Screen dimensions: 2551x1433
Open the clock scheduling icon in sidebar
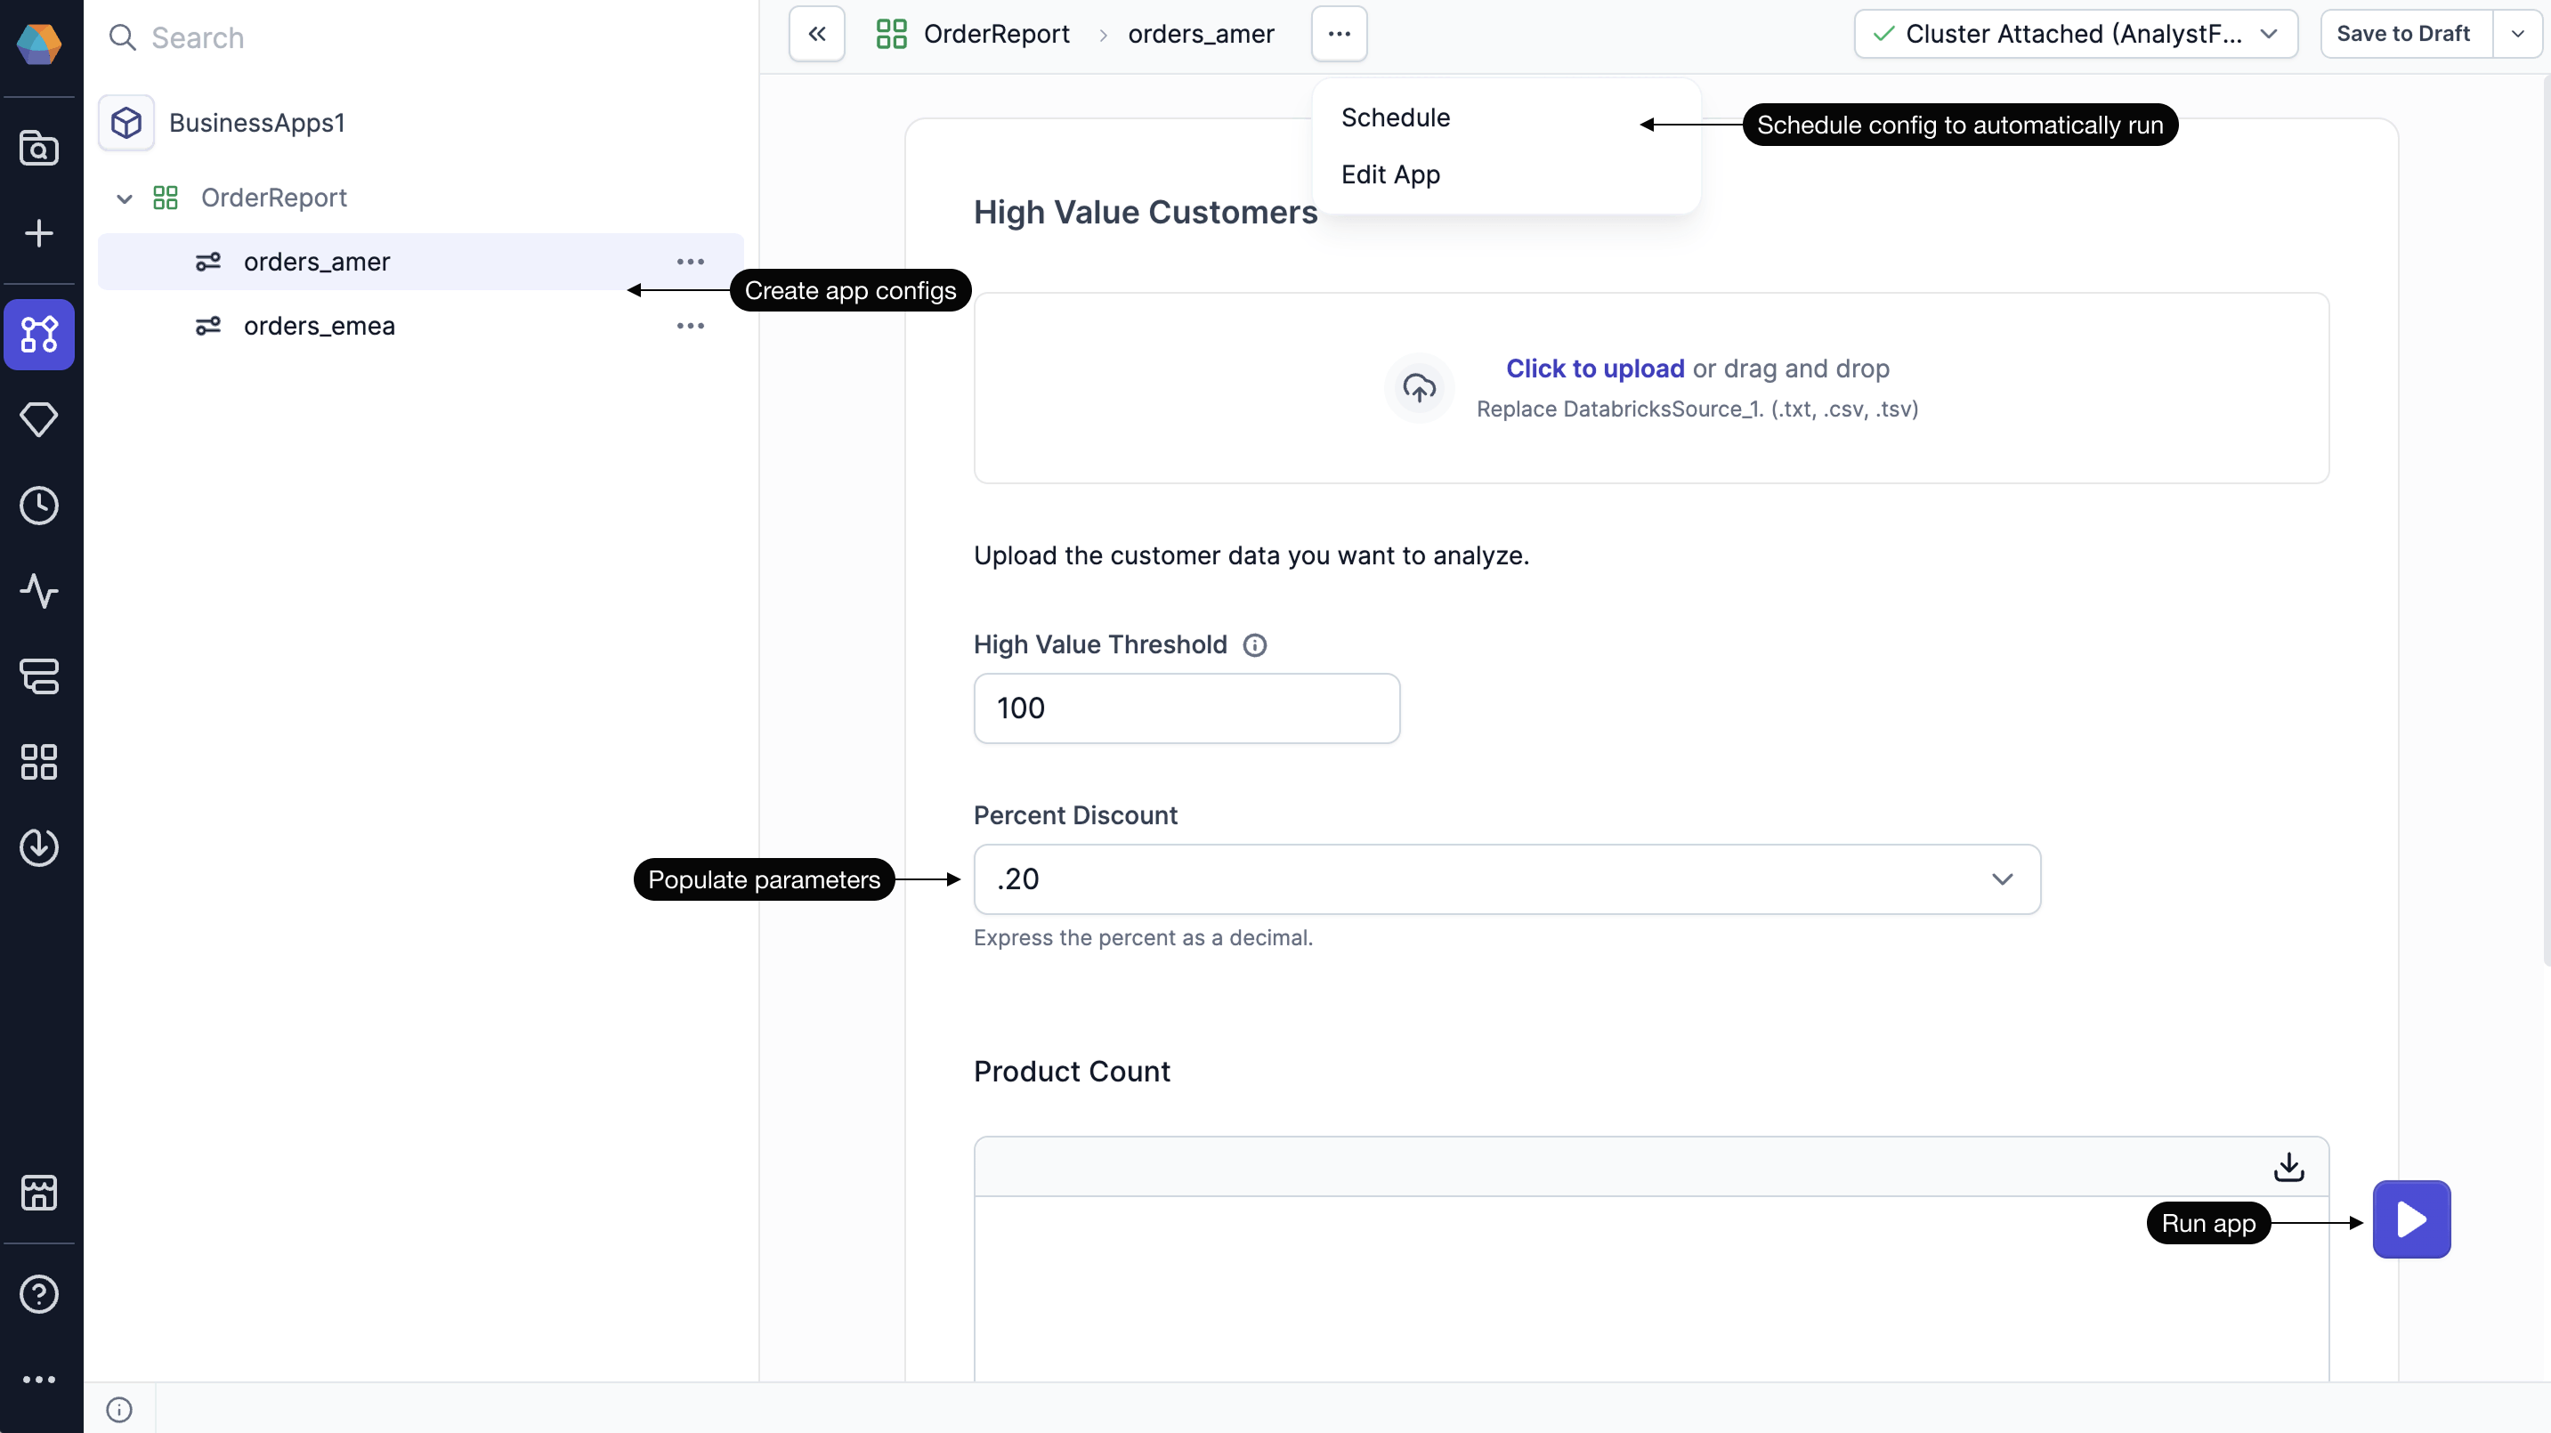click(38, 505)
